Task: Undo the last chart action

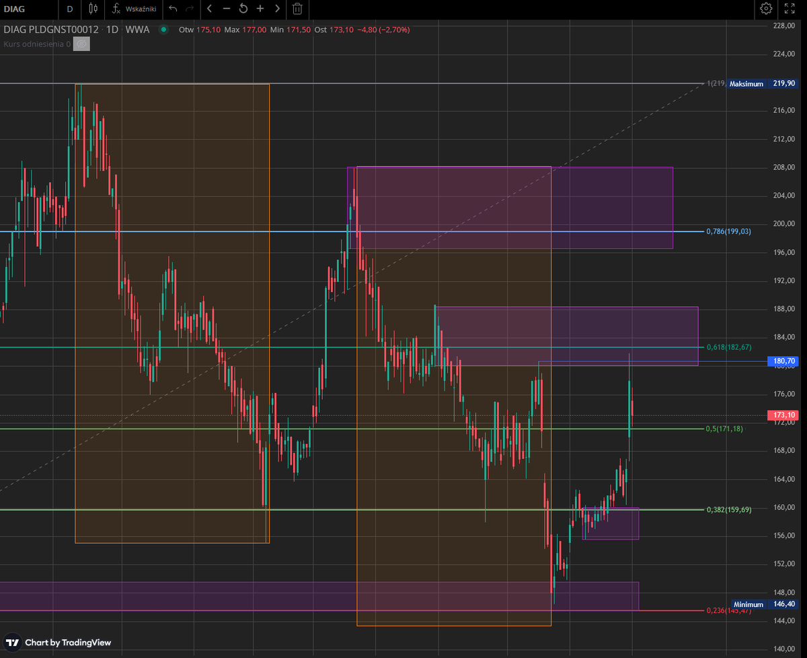Action: point(174,9)
